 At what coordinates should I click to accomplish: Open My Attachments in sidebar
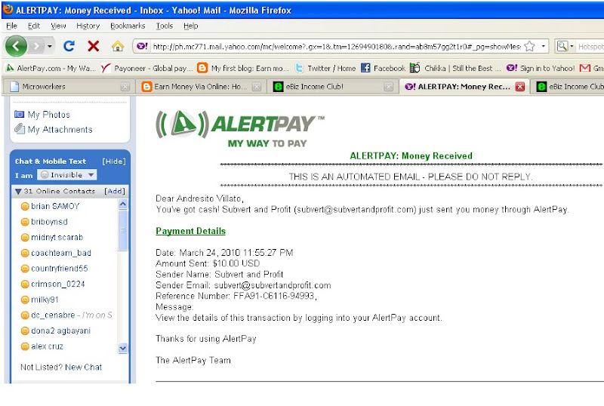pos(60,130)
